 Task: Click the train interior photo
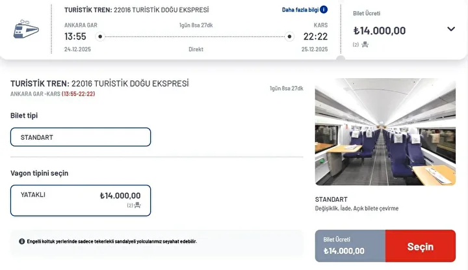tap(385, 132)
